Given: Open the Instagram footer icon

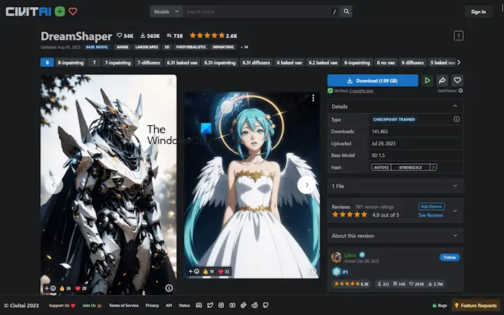Looking at the screenshot, I should tap(221, 305).
